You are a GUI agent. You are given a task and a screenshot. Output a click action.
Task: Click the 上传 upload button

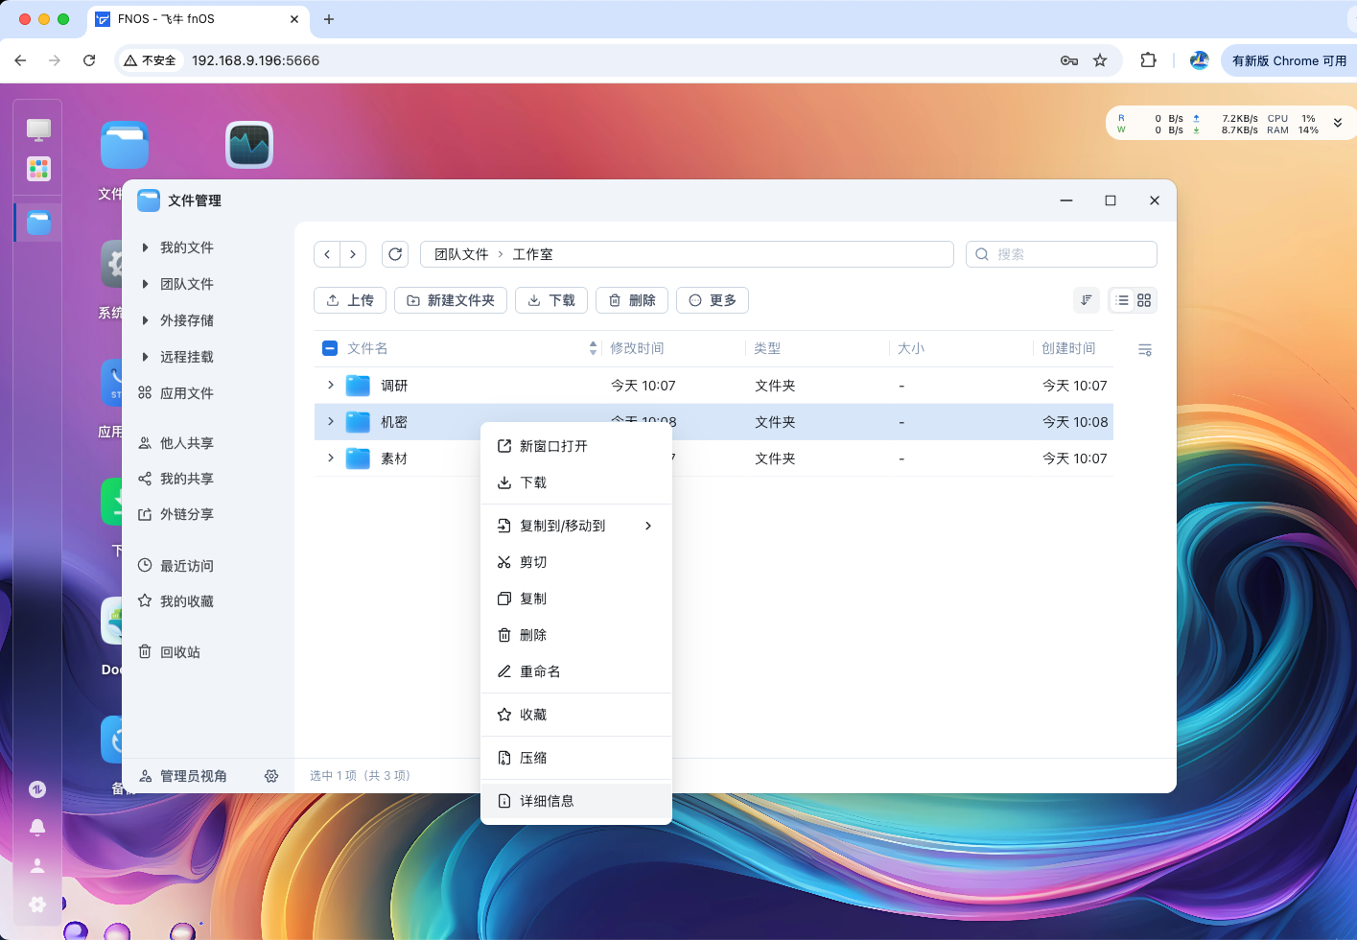[350, 300]
